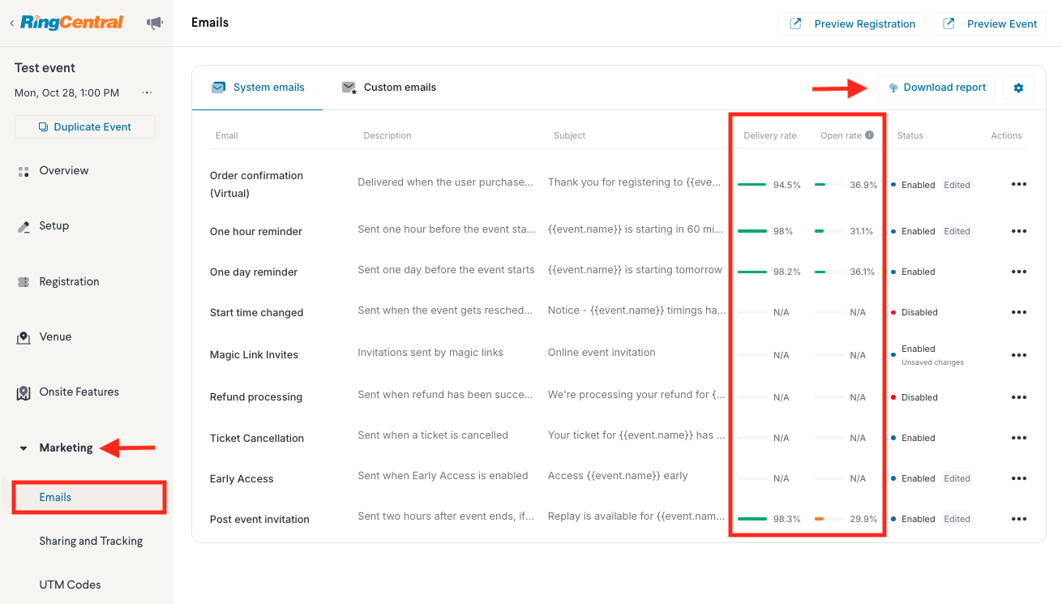1062x604 pixels.
Task: Open Onsite Features section
Action: coord(79,392)
